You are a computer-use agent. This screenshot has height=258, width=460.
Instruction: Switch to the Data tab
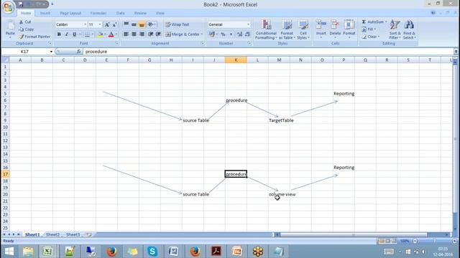pos(120,13)
